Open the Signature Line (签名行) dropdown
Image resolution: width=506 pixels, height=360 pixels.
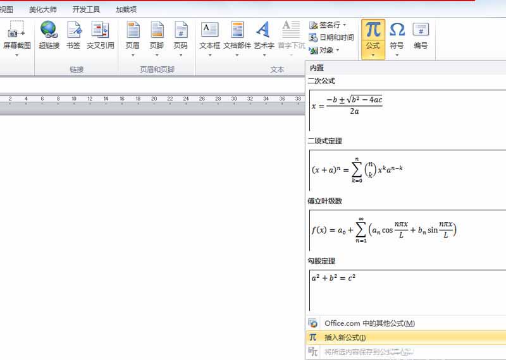[345, 25]
